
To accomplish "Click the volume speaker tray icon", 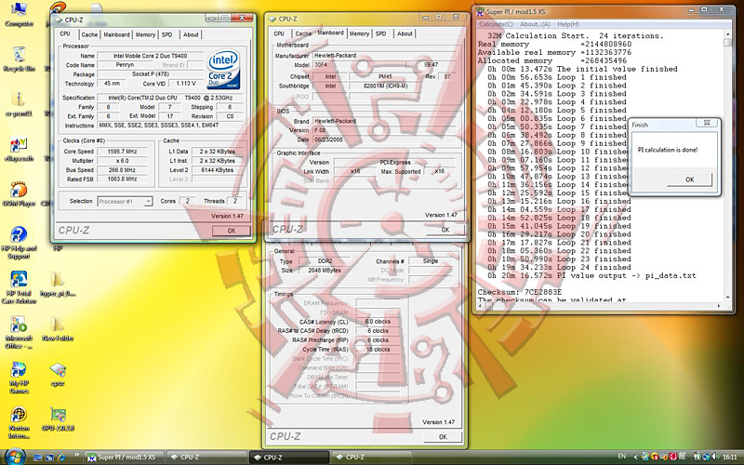I will pyautogui.click(x=717, y=457).
